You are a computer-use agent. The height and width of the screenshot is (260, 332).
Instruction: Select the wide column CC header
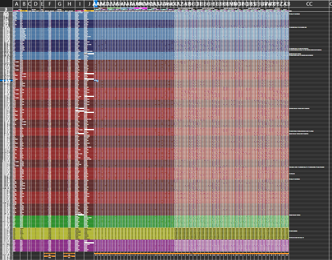click(x=309, y=4)
